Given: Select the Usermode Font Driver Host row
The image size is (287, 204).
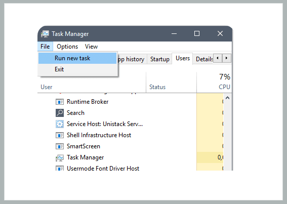Looking at the screenshot, I should [x=131, y=167].
